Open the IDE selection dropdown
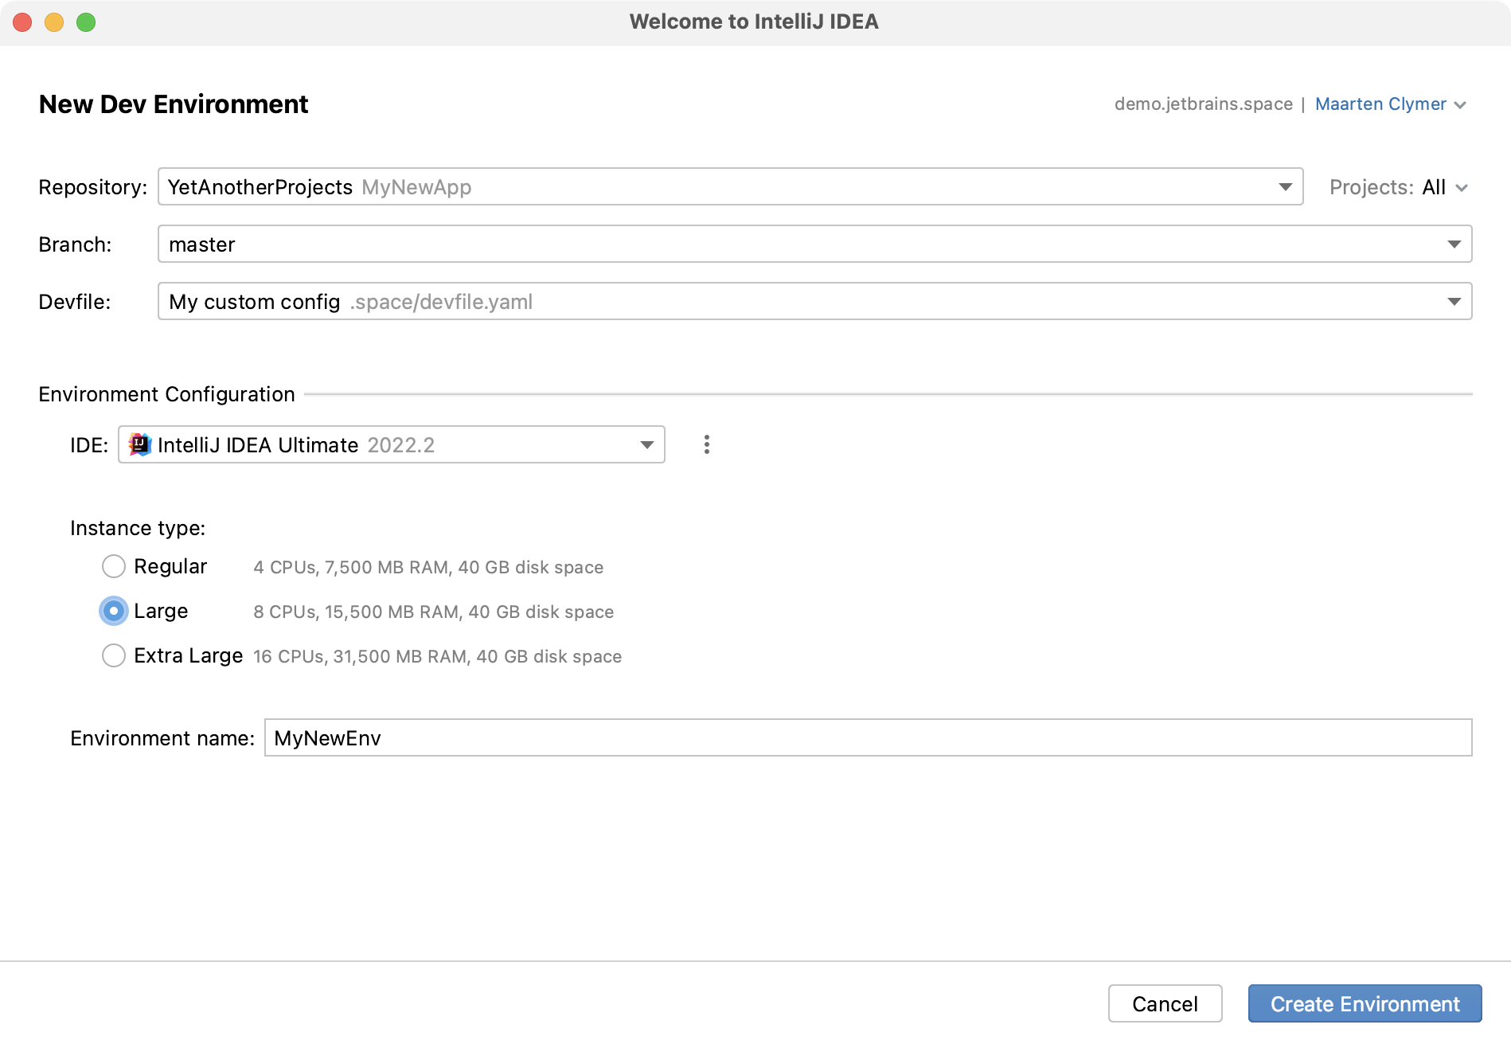Screen dimensions: 1511x1048 [x=392, y=444]
